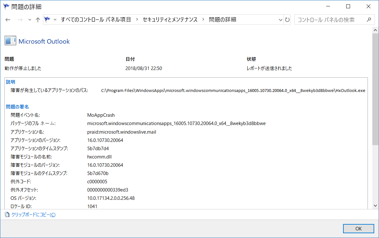Screen dimensions: 379x238
Task: Click application timestamp 5b7db7d4
Action: coord(98,149)
